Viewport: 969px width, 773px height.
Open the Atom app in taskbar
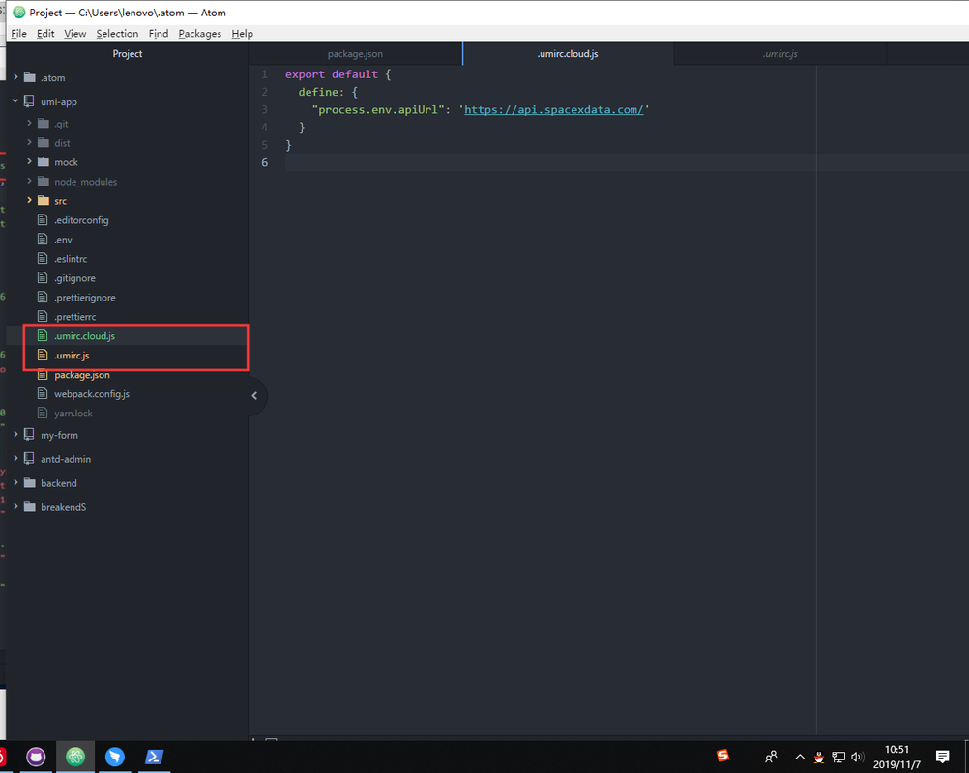pyautogui.click(x=75, y=757)
